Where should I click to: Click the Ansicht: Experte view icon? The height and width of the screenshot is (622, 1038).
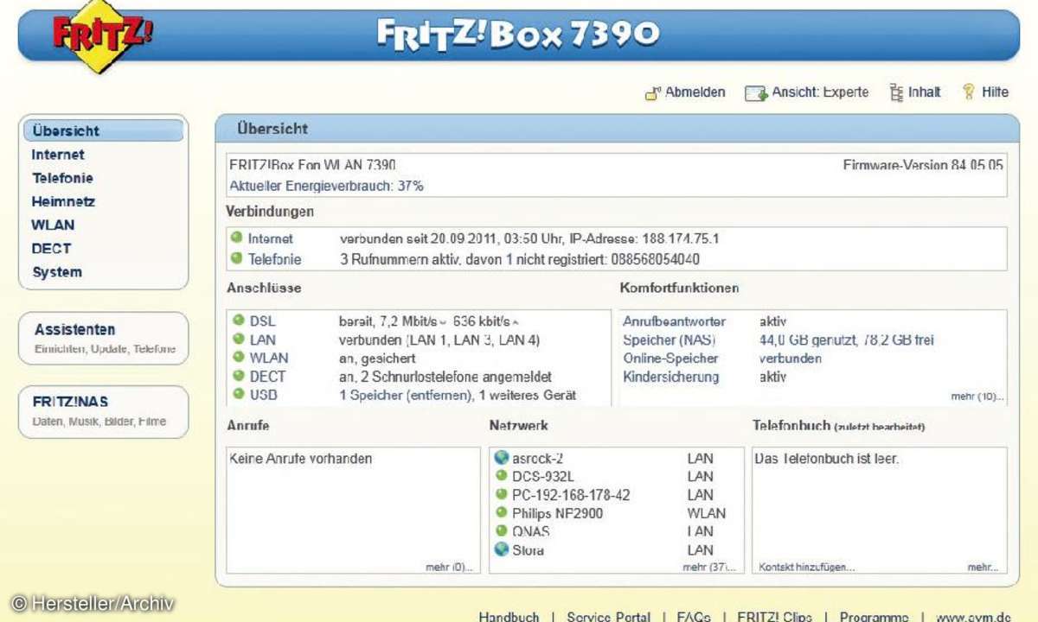(x=756, y=93)
